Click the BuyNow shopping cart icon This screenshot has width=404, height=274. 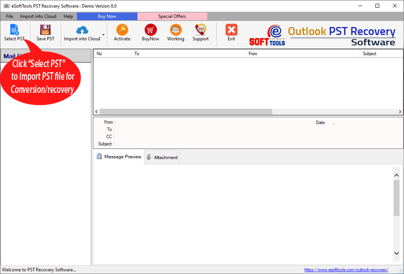point(150,29)
